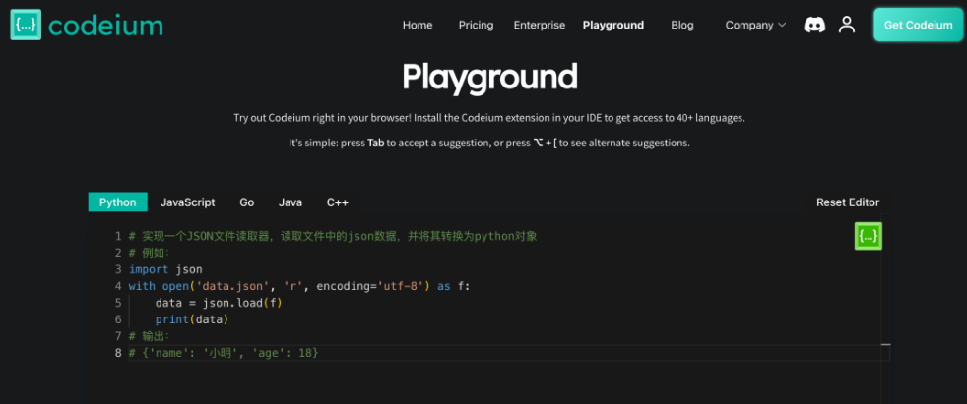Go to the Home page
The width and height of the screenshot is (967, 404).
pyautogui.click(x=418, y=25)
